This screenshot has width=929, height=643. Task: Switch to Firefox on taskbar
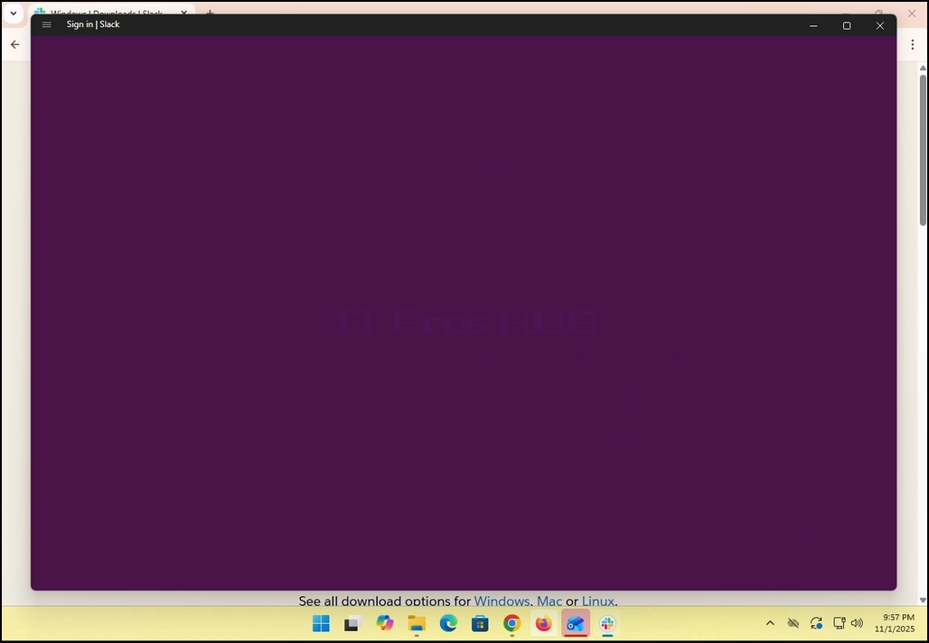[x=544, y=623]
